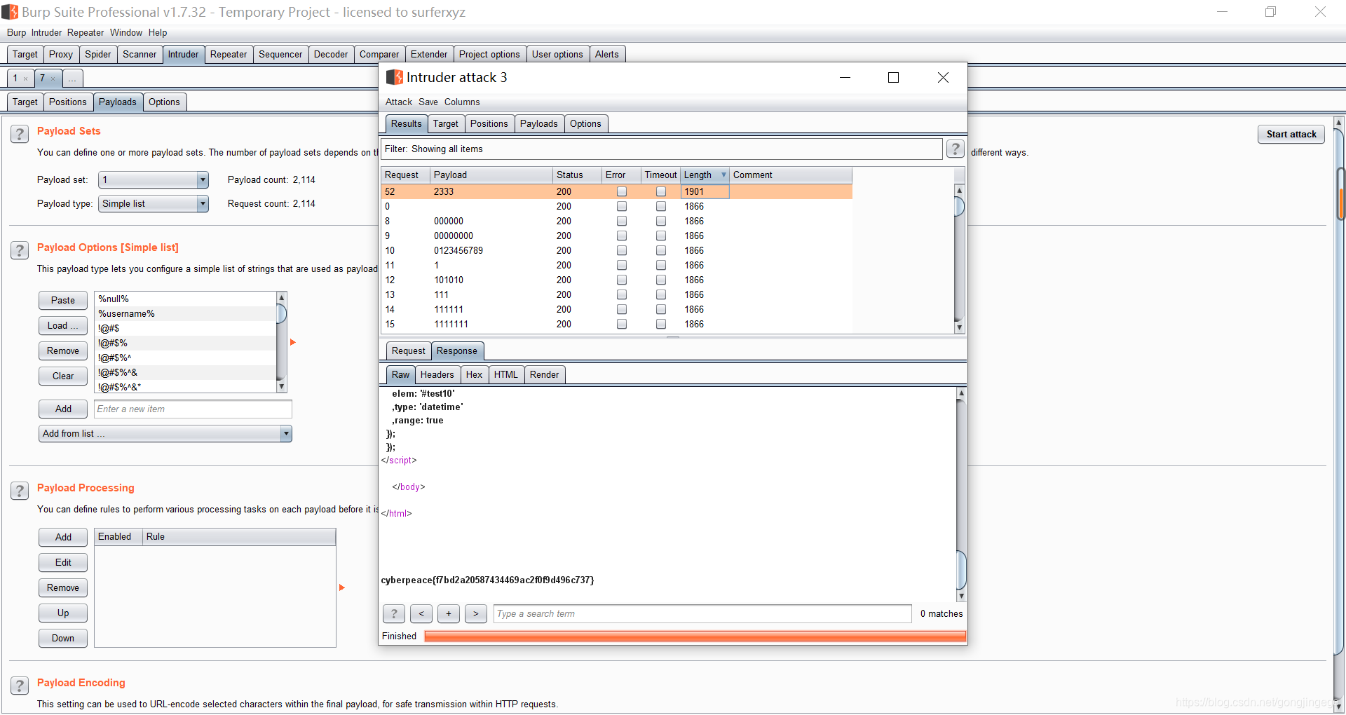Switch to Response Headers tab

(437, 375)
